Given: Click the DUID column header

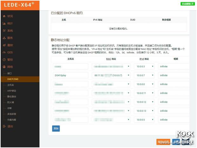Looking at the screenshot, I should click(x=133, y=20).
